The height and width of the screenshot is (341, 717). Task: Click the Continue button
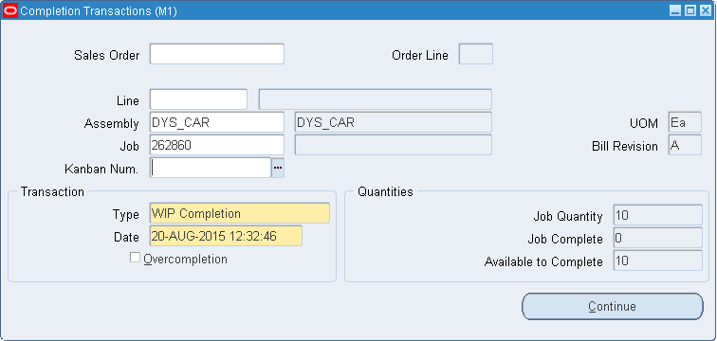coord(613,306)
